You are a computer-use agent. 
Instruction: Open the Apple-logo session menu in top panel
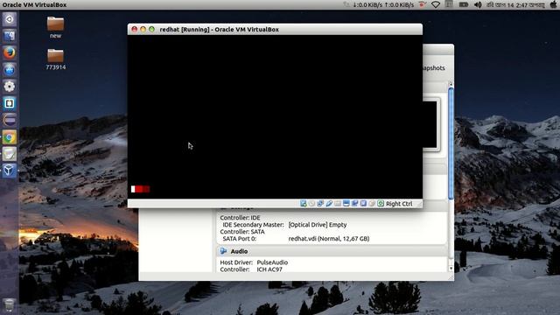click(x=553, y=5)
